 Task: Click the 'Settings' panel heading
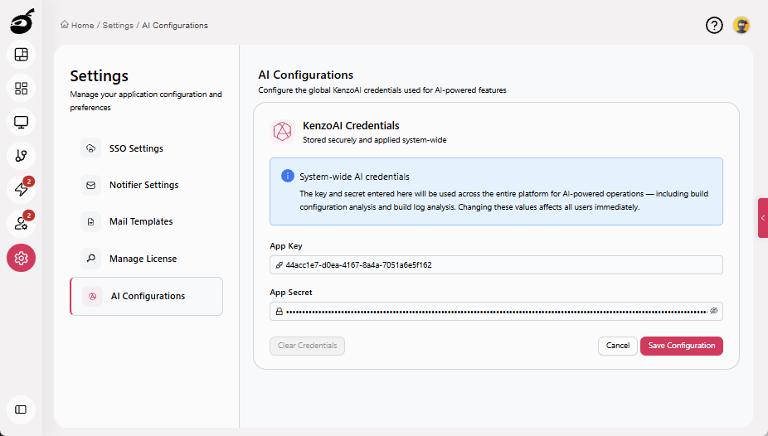(x=99, y=76)
